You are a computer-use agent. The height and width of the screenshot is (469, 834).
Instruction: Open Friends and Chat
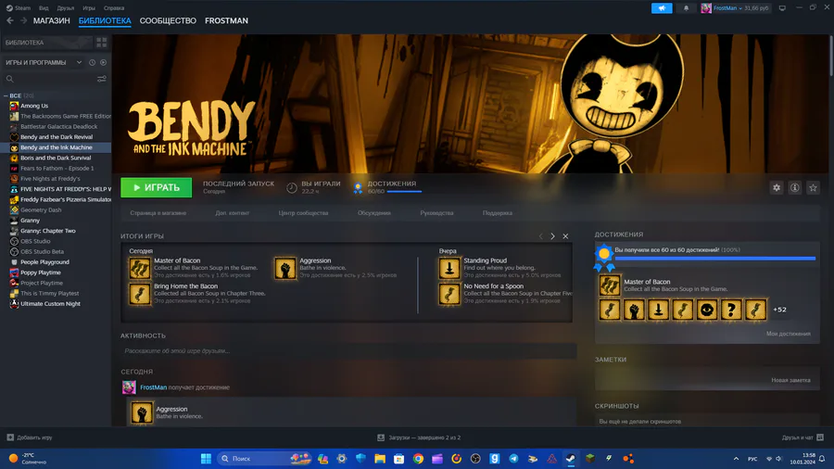click(x=802, y=437)
